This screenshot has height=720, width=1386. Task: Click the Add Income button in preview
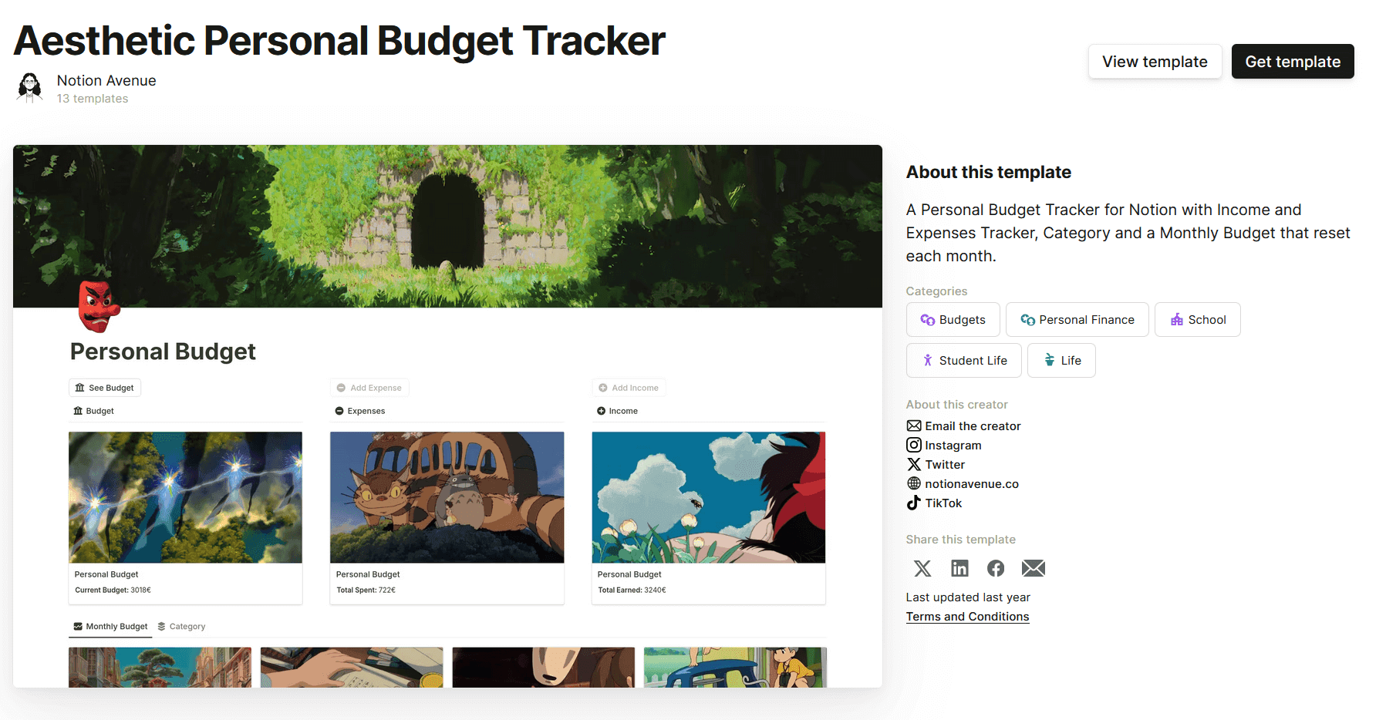coord(629,388)
